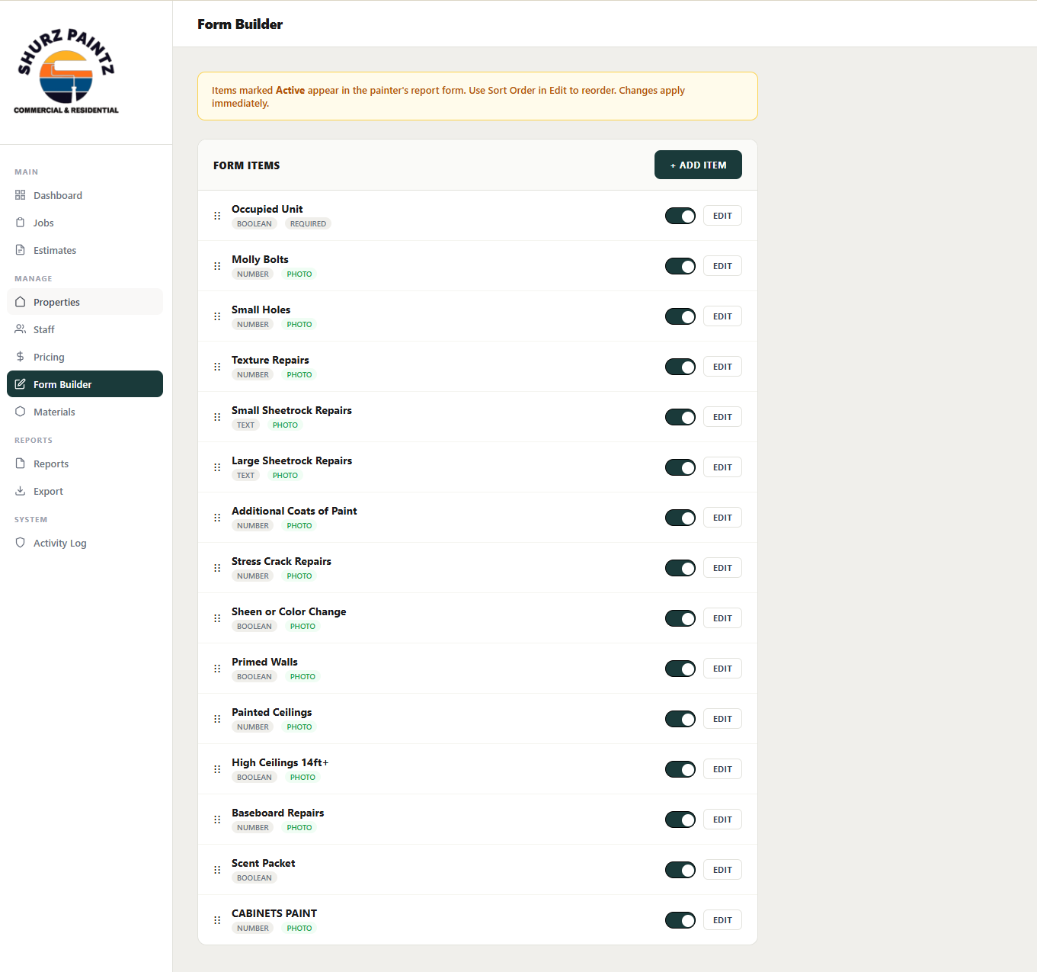The image size is (1037, 972).
Task: Click drag handle beside Small Holes
Action: pyautogui.click(x=217, y=316)
